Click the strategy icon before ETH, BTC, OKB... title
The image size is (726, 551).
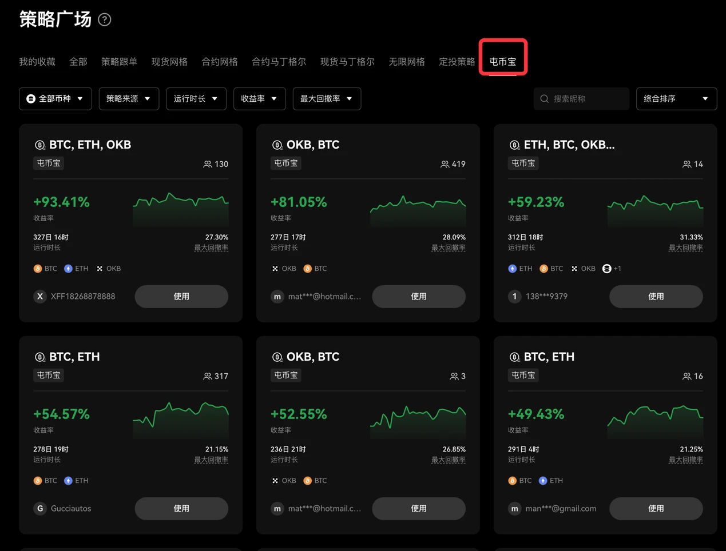pyautogui.click(x=515, y=145)
